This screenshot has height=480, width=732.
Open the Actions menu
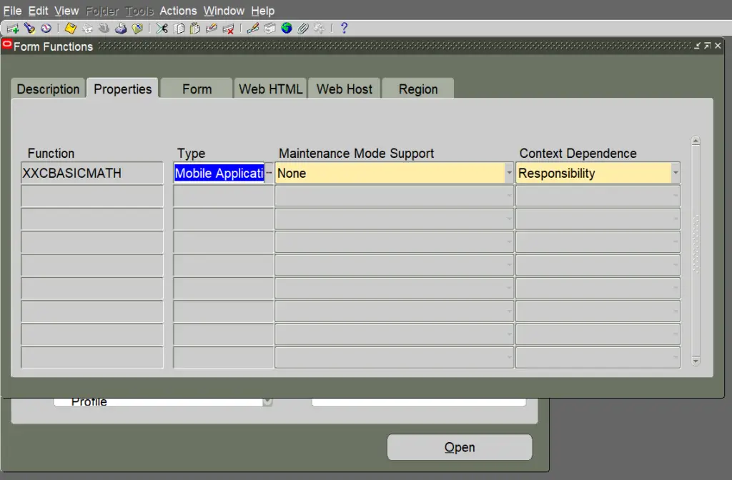[178, 11]
